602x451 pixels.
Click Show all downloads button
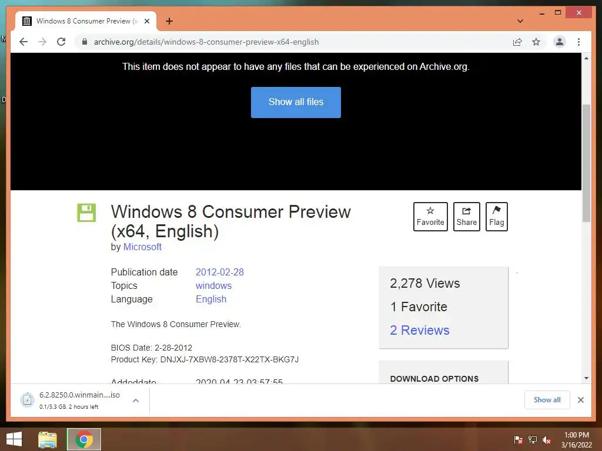(547, 400)
